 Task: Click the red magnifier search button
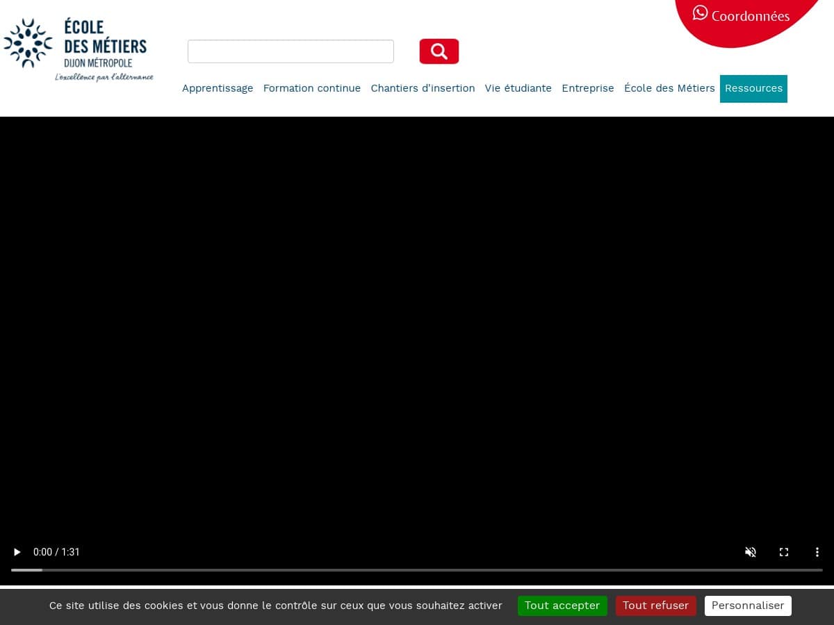439,51
